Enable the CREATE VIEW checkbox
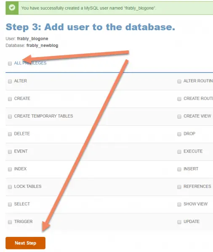This screenshot has width=213, height=252. 179,116
